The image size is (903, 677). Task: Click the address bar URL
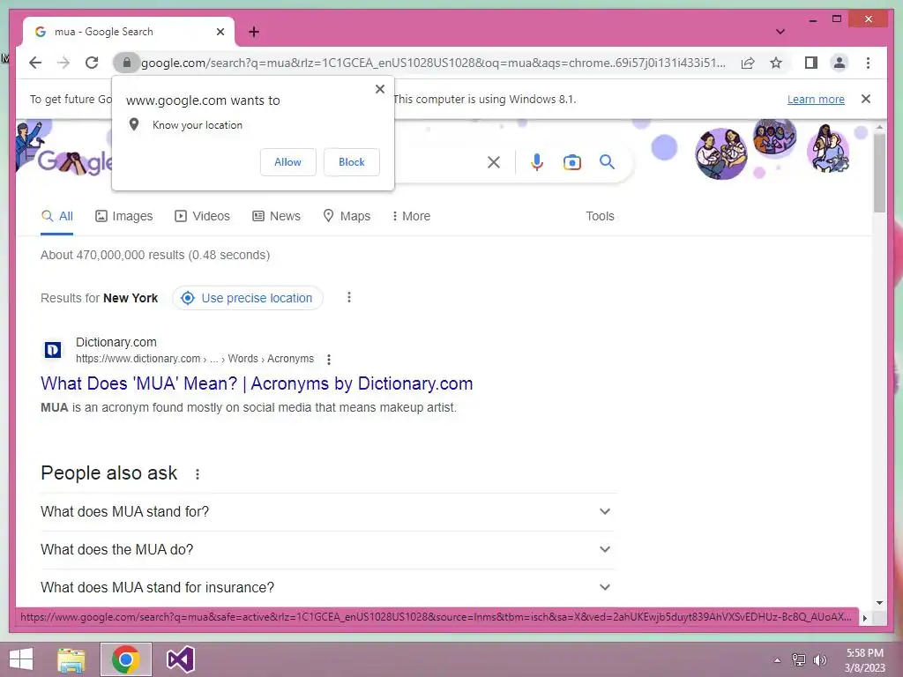pos(433,63)
